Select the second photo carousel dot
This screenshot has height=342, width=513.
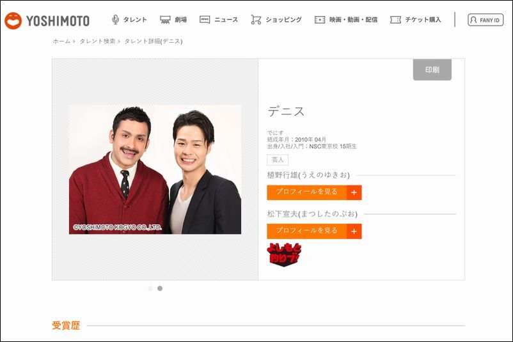pyautogui.click(x=160, y=288)
